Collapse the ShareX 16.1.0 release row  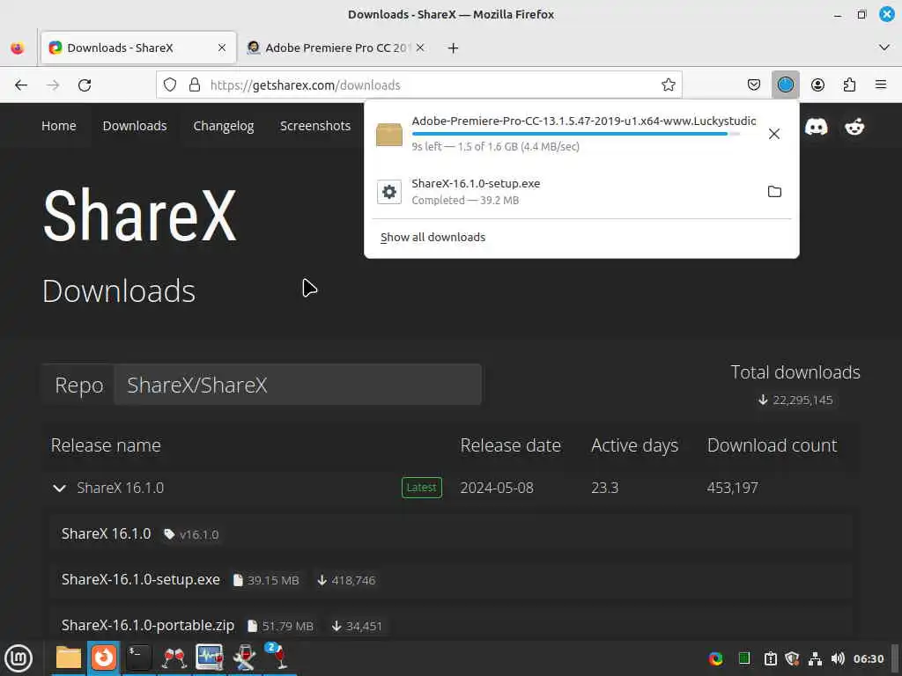coord(59,488)
